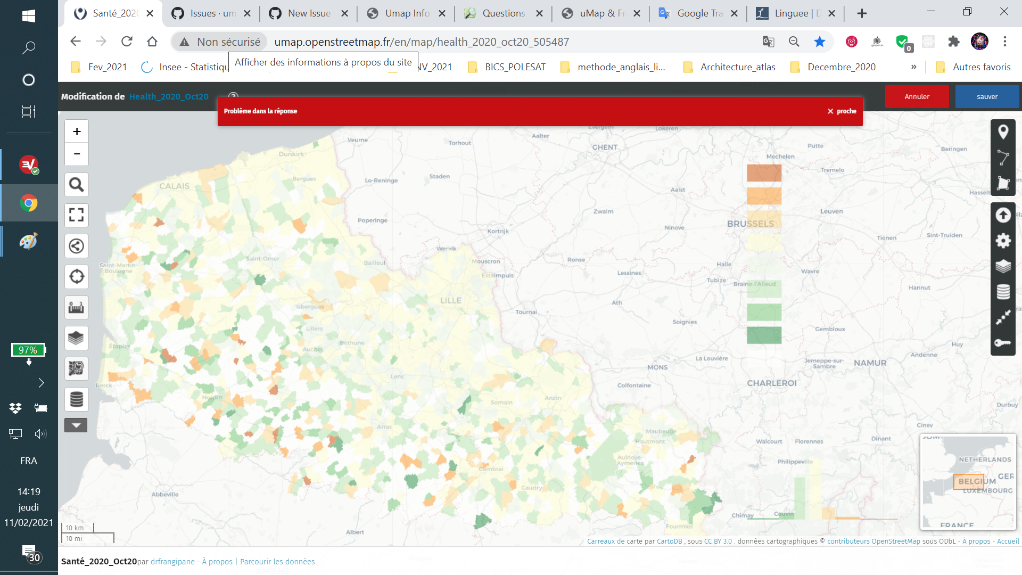1022x575 pixels.
Task: Click the address bar URL
Action: pyautogui.click(x=422, y=42)
